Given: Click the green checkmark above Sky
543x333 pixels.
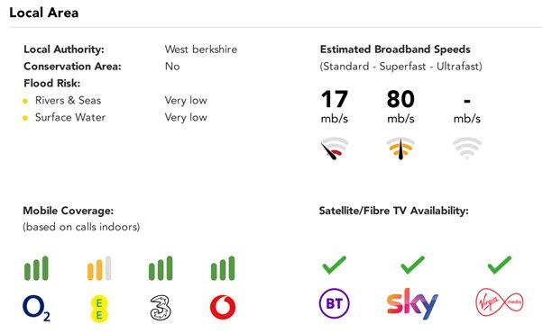Looking at the screenshot, I should tap(412, 265).
